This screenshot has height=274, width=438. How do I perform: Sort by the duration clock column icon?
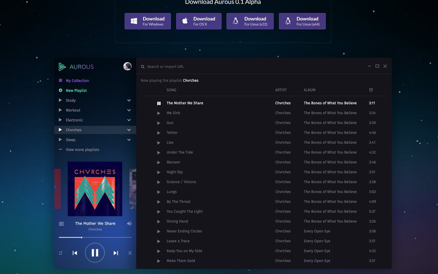tap(371, 90)
